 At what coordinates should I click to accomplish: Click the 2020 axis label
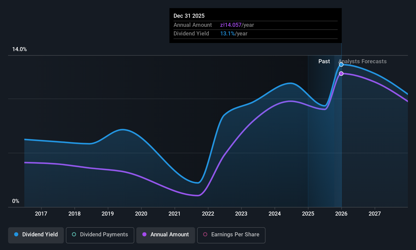141,214
